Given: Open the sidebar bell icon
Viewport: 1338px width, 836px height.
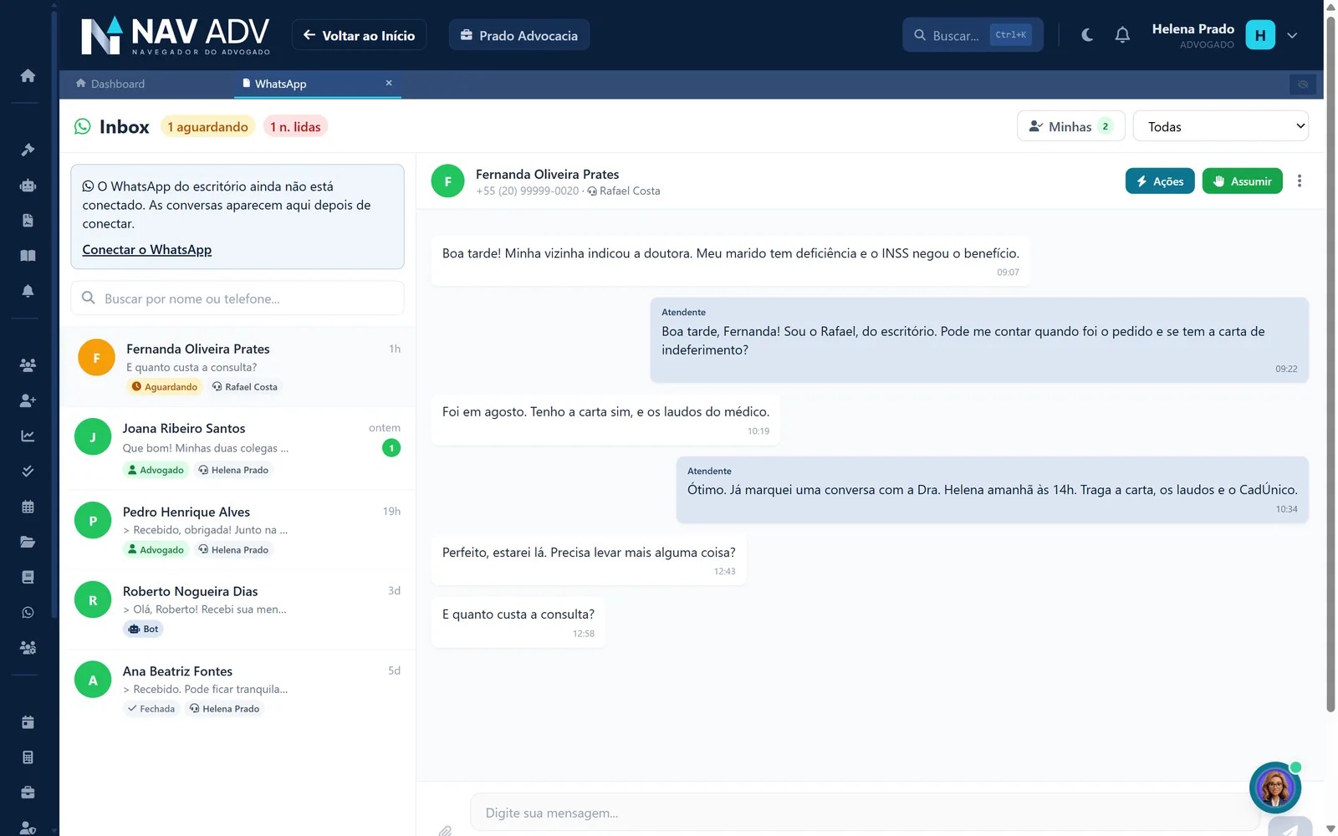Looking at the screenshot, I should pyautogui.click(x=28, y=291).
